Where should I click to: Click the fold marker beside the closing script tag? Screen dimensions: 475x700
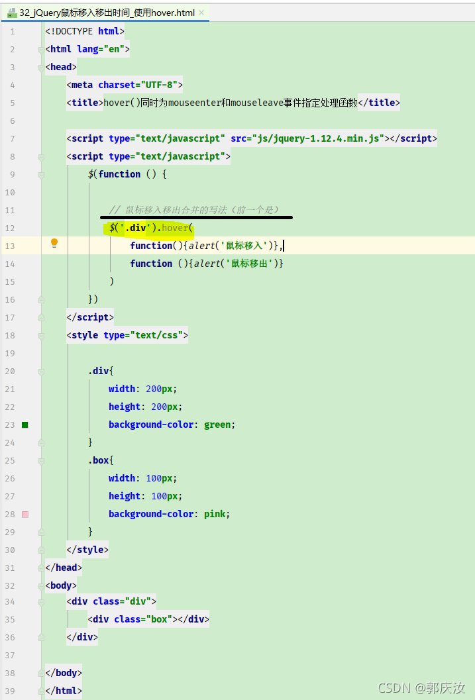pos(41,318)
